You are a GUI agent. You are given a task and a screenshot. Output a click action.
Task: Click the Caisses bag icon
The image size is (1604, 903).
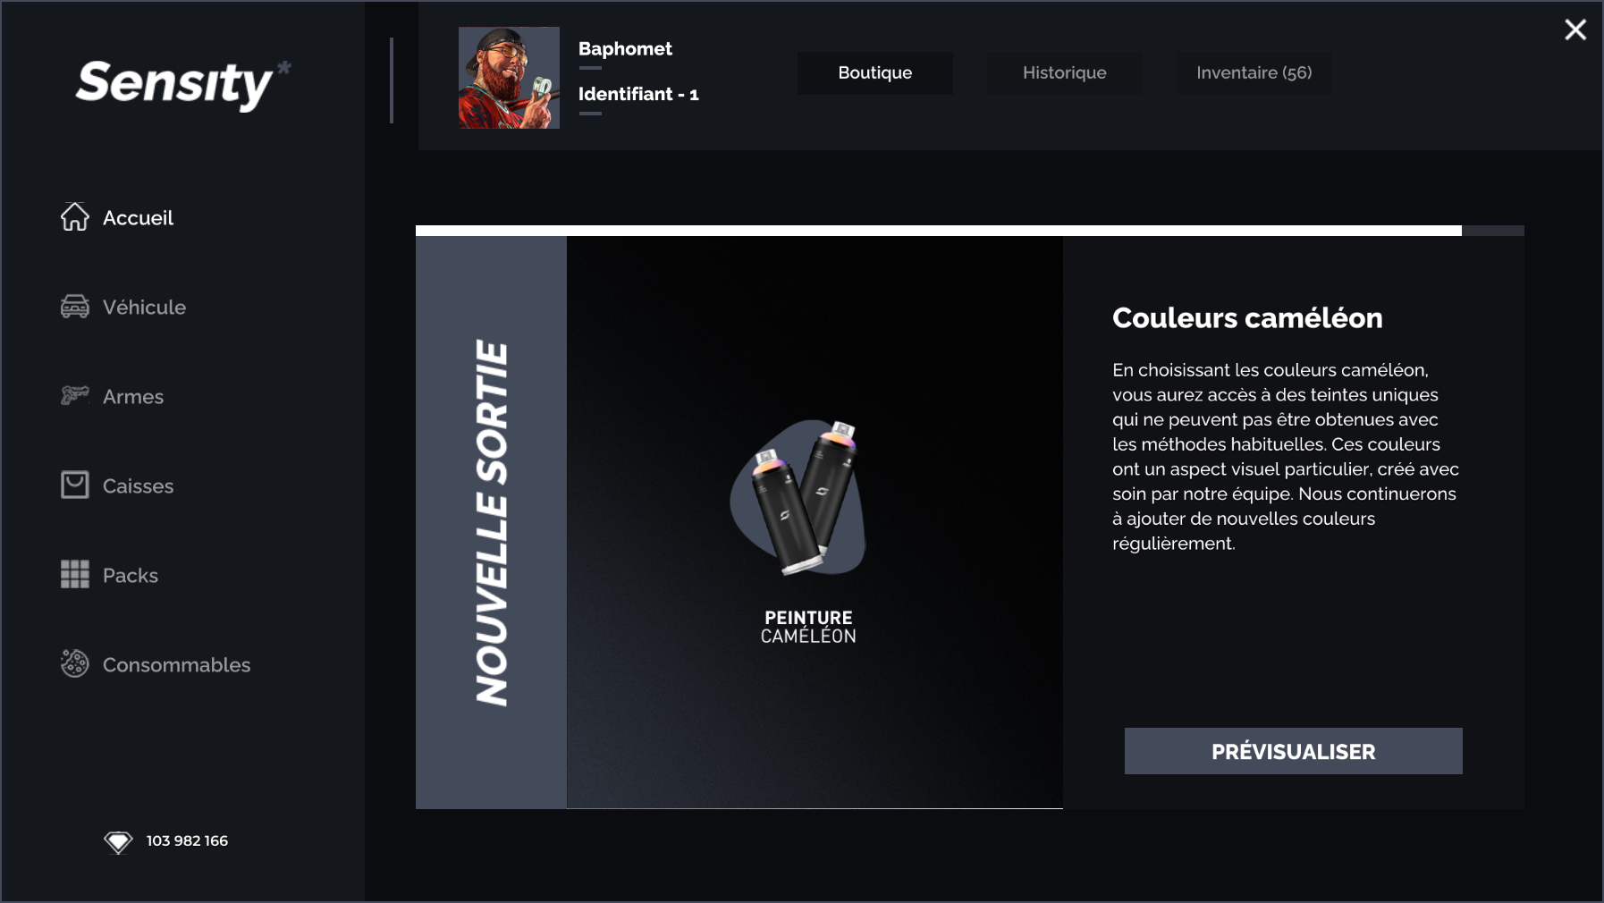(75, 485)
